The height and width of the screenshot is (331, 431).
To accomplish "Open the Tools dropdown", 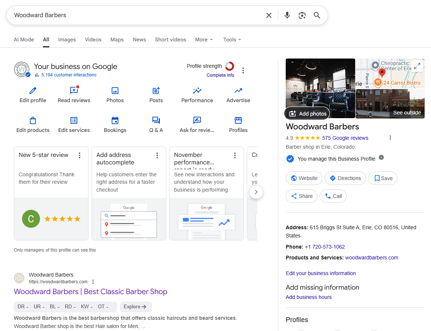I will pos(232,40).
